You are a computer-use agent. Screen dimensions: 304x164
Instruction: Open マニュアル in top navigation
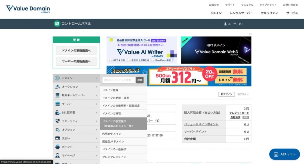click(x=247, y=5)
